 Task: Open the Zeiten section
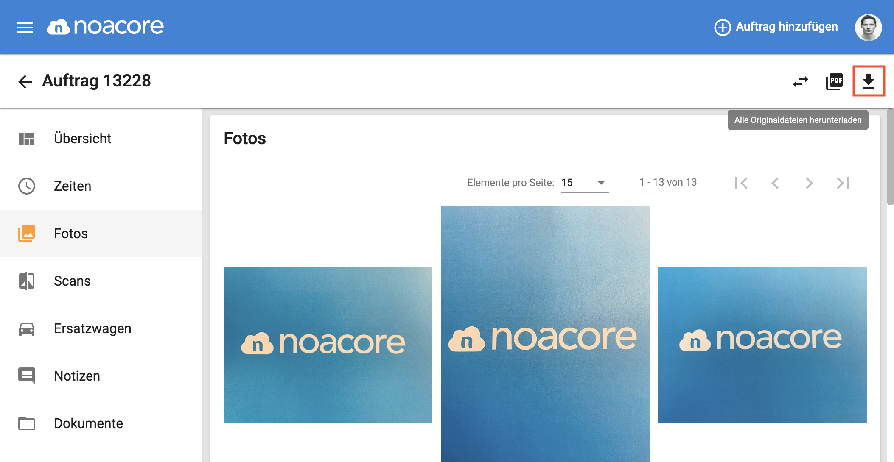[x=101, y=186]
